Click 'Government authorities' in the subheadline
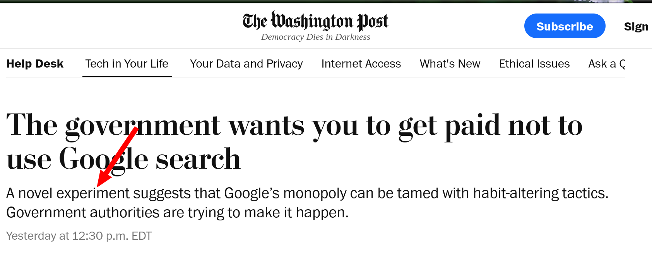Screen dimensions: 652x254 click(83, 213)
